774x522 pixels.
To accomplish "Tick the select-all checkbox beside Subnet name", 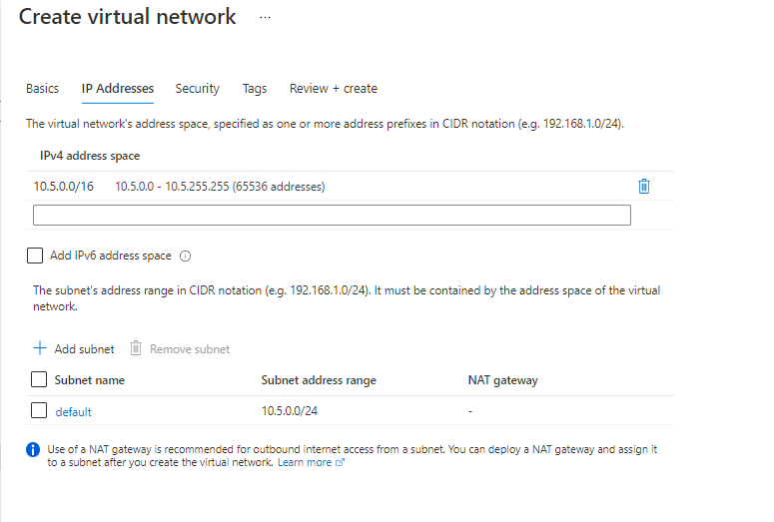I will tap(39, 379).
